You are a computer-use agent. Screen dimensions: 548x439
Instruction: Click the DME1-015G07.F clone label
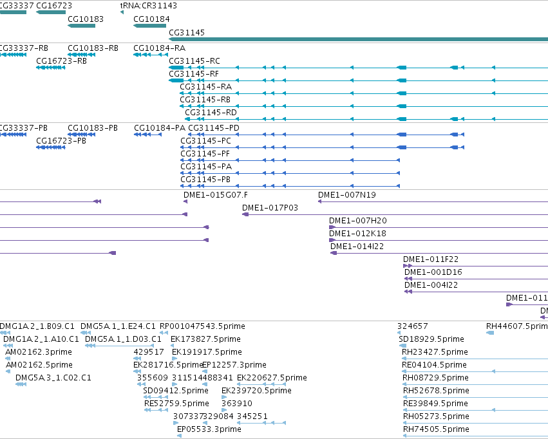tap(216, 195)
